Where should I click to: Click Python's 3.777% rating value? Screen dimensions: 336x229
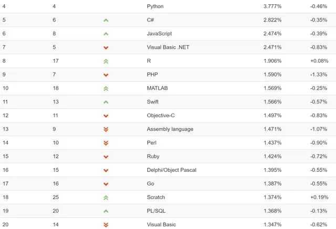tap(272, 6)
